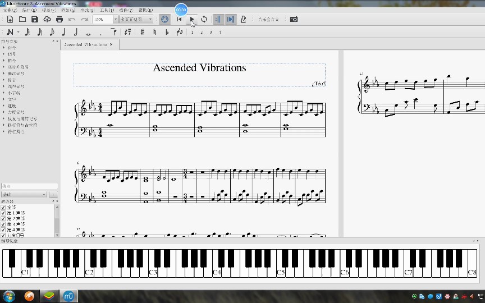Open the 插件 (Plugins) menu
The width and height of the screenshot is (485, 303).
point(126,10)
